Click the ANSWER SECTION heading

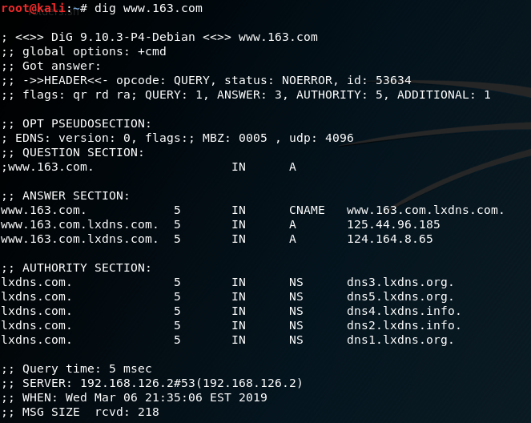(x=66, y=195)
